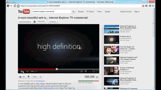This screenshot has height=90, width=161.
Task: Open Cut The Rope 3-D street art title
Action: (x=128, y=48)
